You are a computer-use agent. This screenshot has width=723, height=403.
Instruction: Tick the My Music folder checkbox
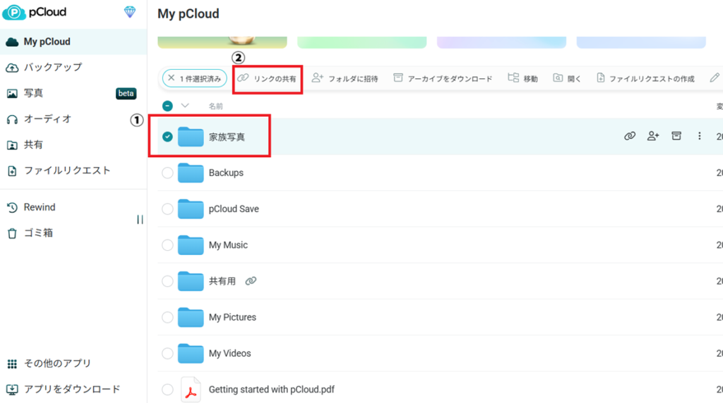tap(167, 245)
